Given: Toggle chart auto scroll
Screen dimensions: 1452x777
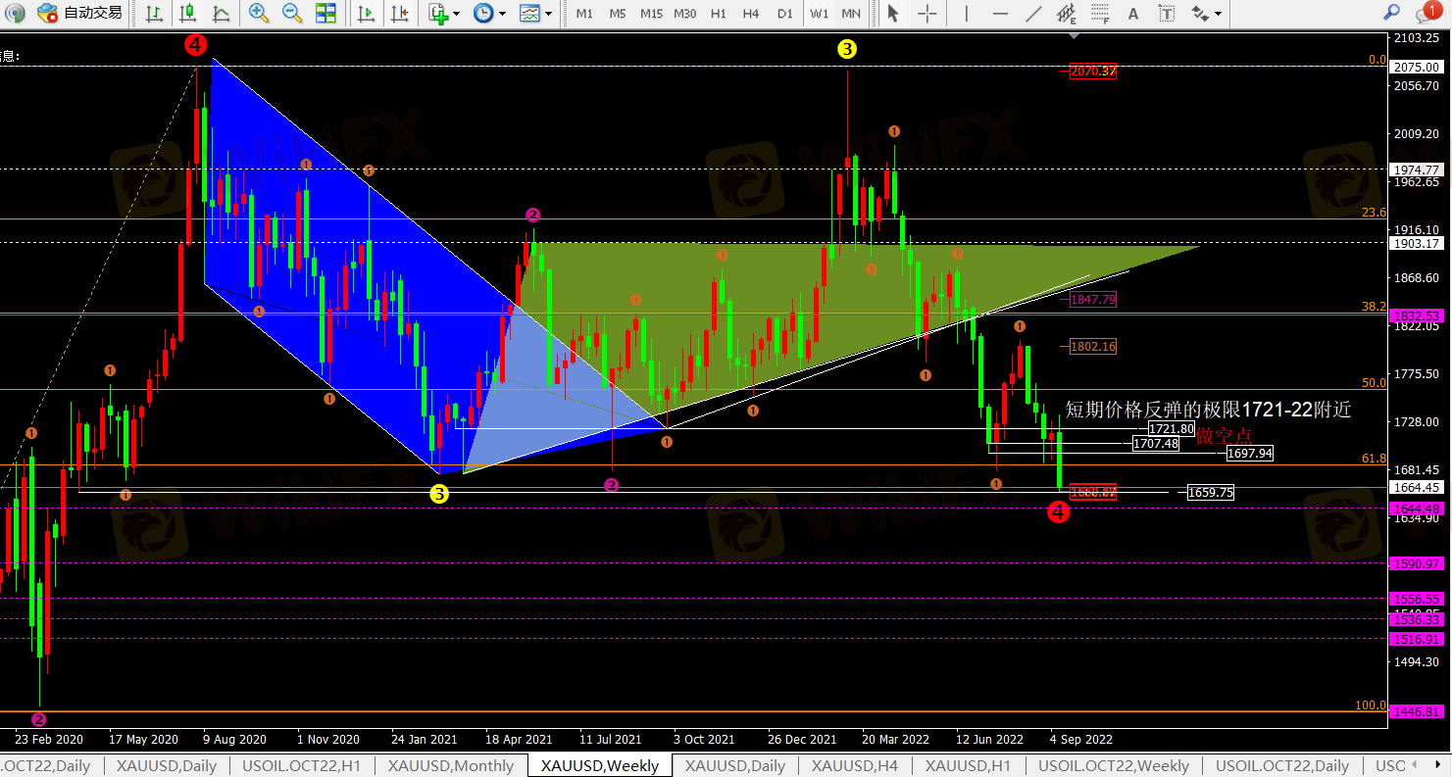Looking at the screenshot, I should pos(366,14).
